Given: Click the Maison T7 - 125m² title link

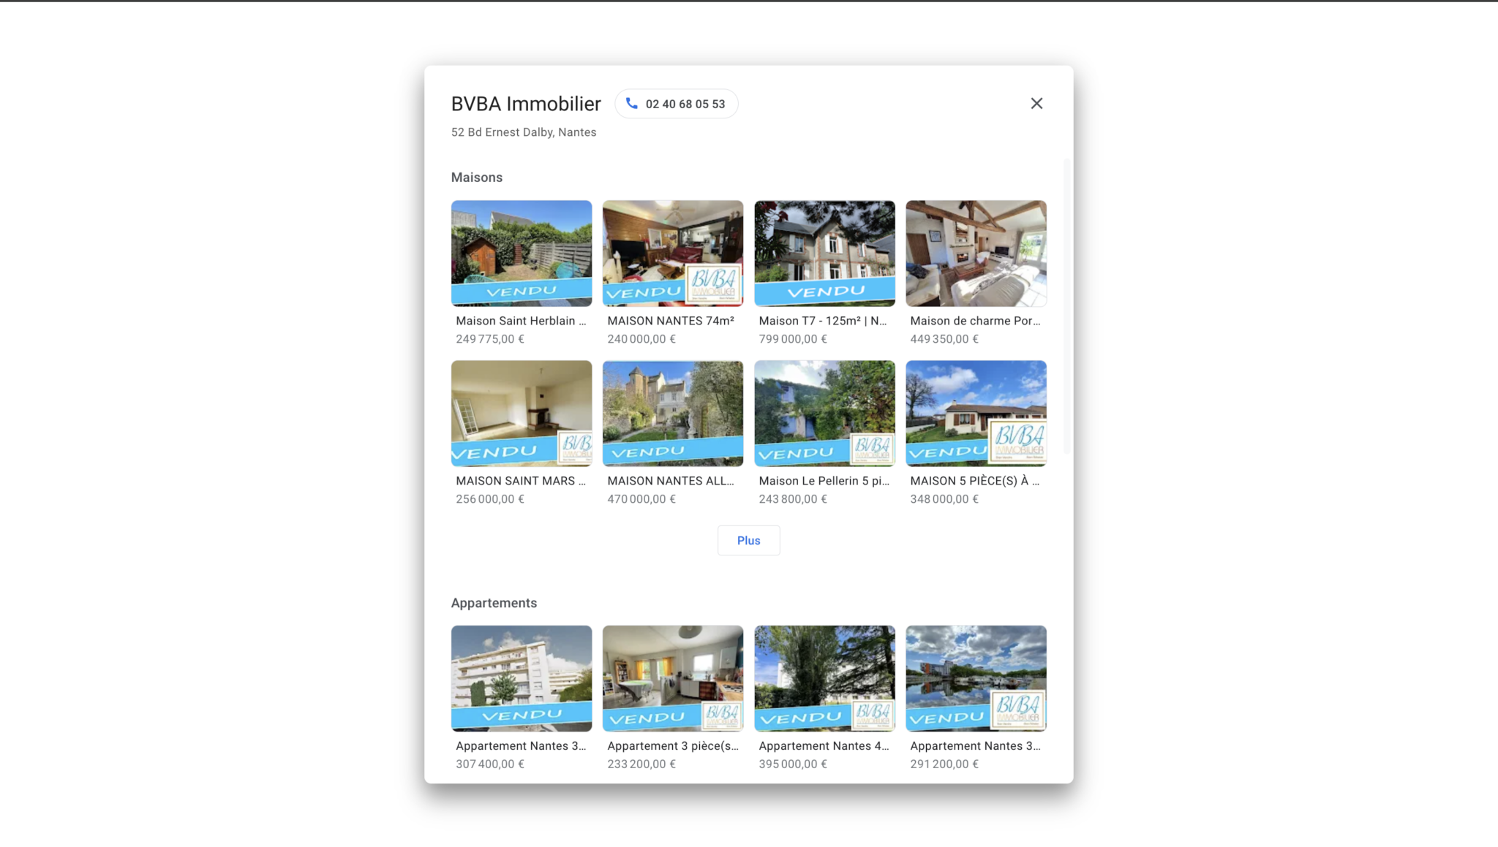Looking at the screenshot, I should tap(821, 320).
